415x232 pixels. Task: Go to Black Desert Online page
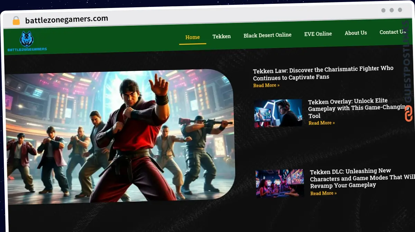tap(267, 35)
